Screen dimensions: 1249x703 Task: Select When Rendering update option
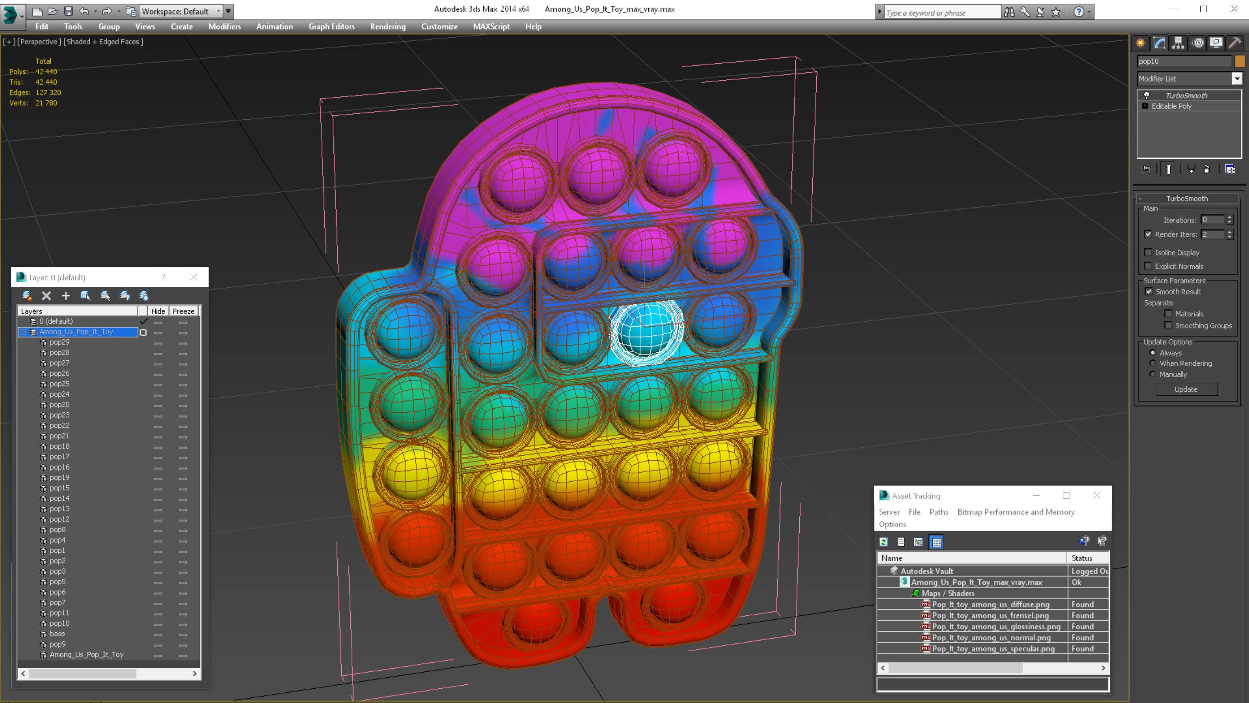tap(1153, 363)
